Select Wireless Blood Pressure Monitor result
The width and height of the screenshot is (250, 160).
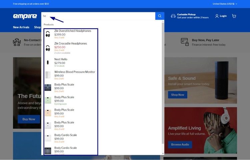click(x=75, y=72)
